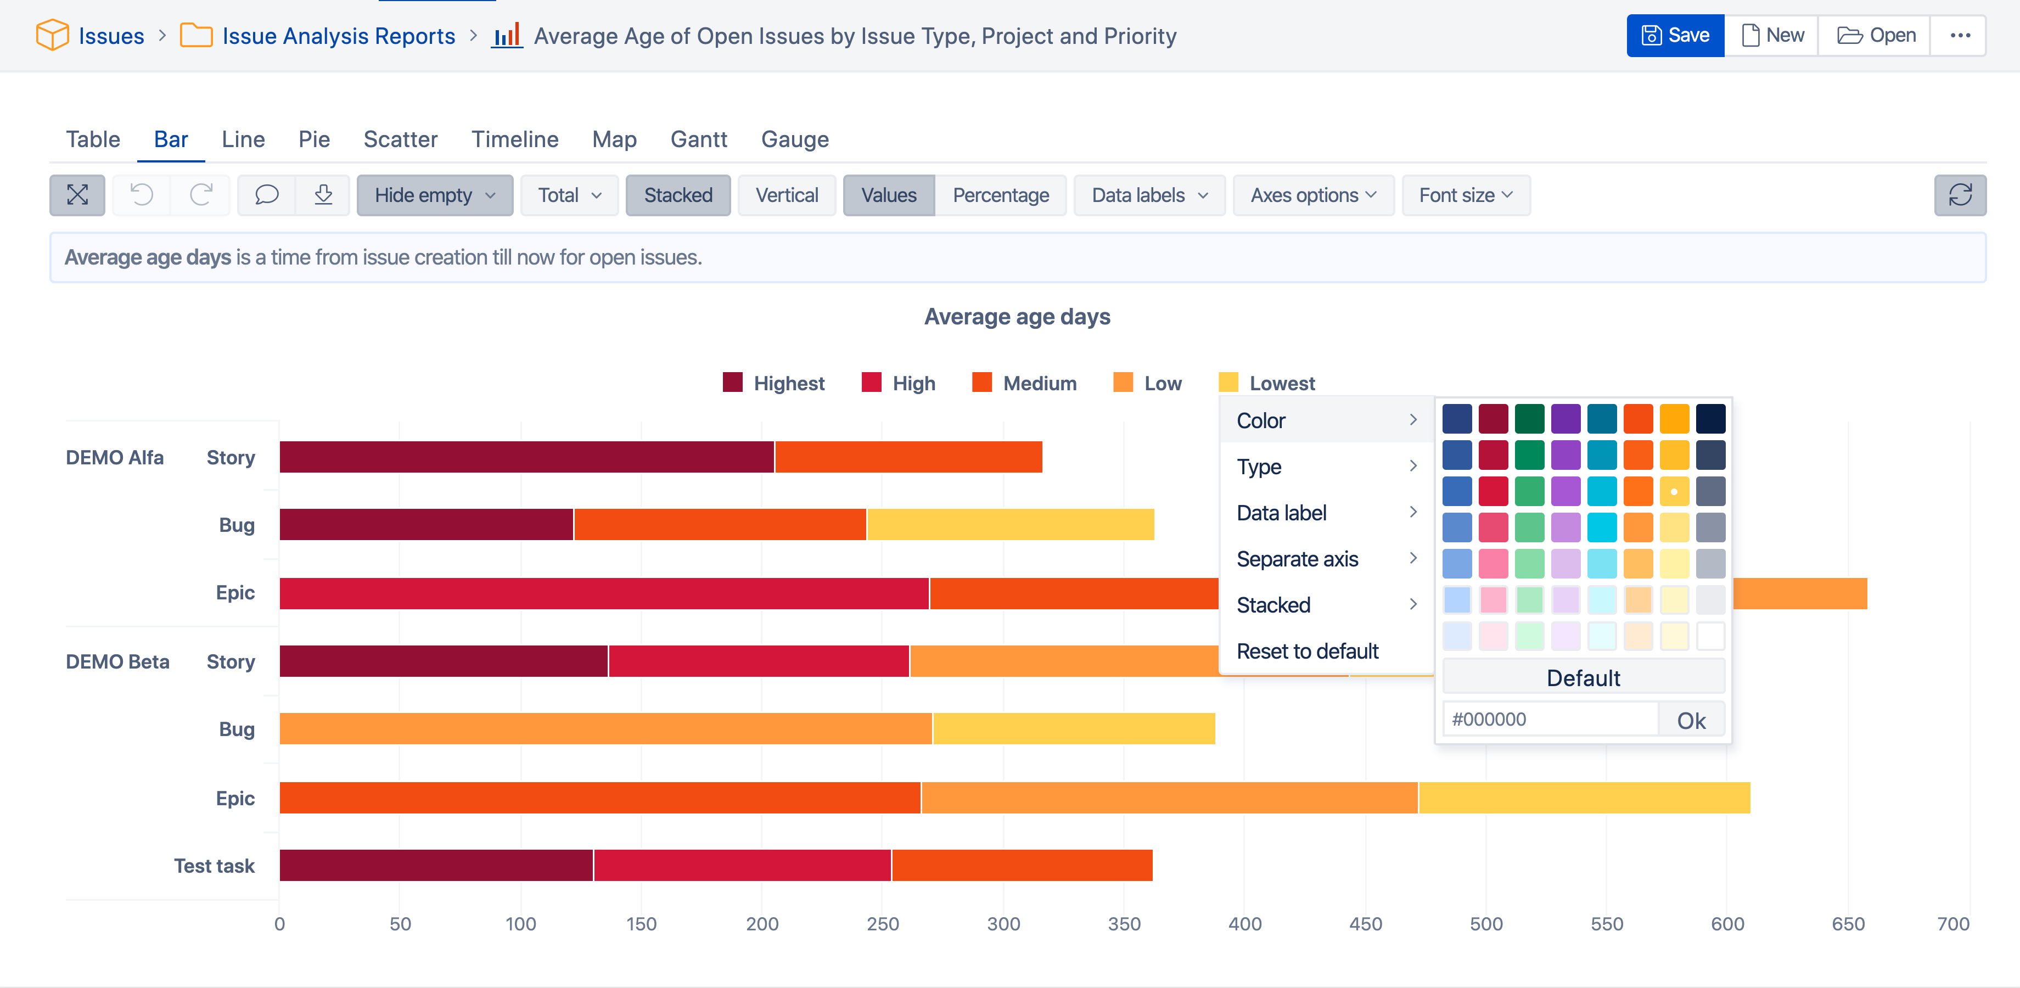This screenshot has height=988, width=2020.
Task: Expand the Axes options dropdown
Action: (x=1314, y=195)
